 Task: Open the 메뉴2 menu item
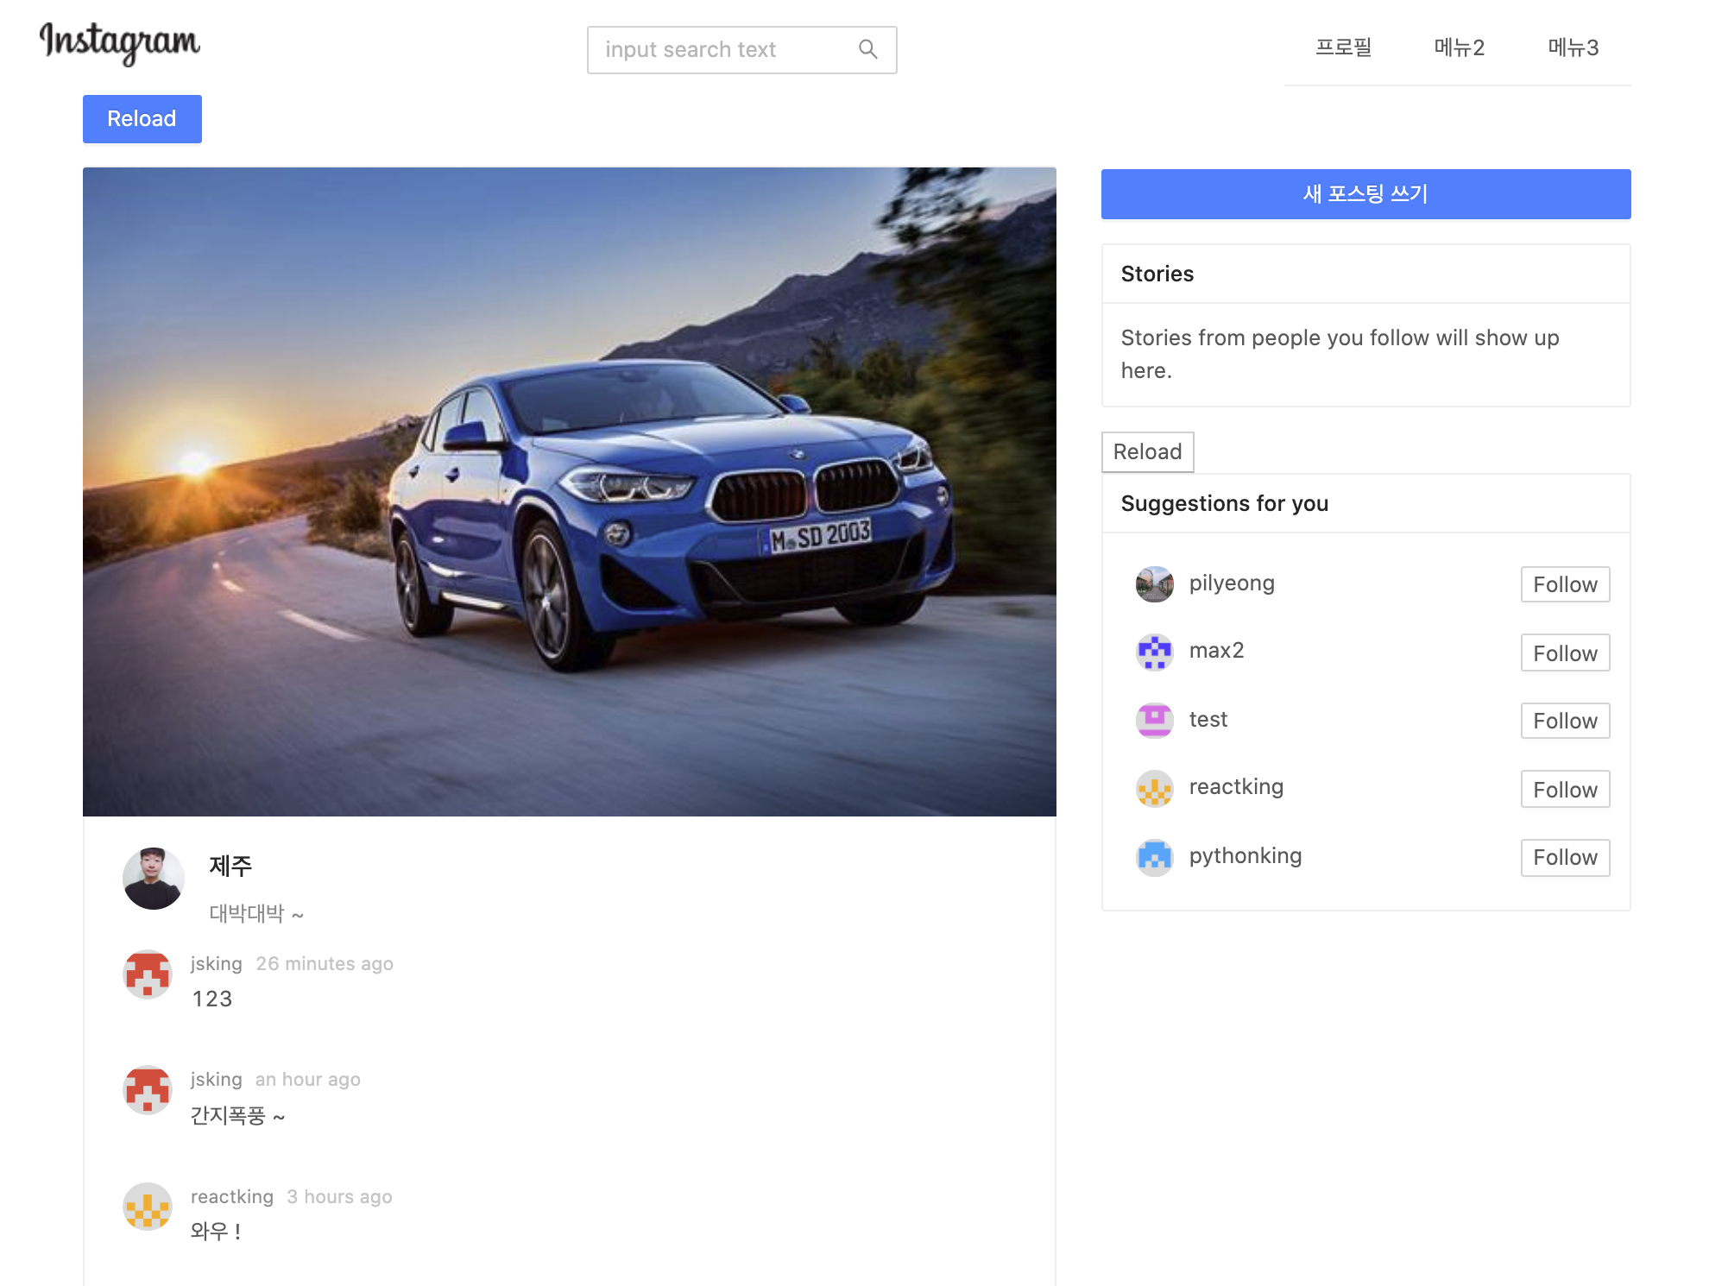click(1459, 47)
